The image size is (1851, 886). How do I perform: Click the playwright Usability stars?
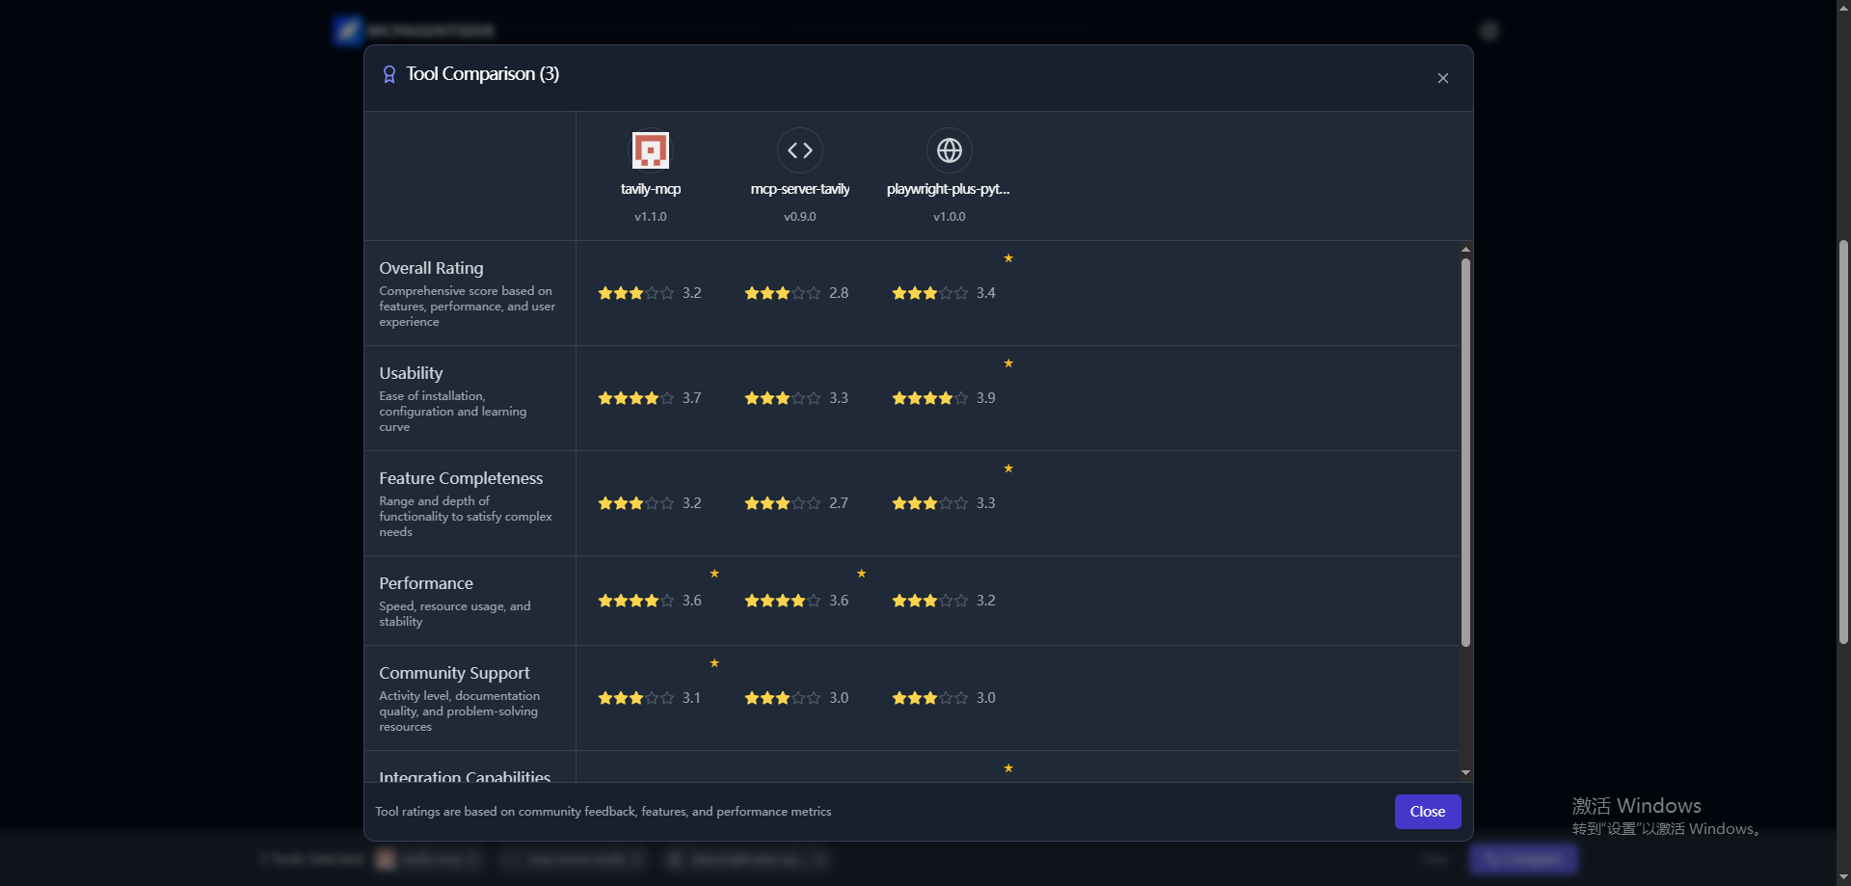[930, 398]
